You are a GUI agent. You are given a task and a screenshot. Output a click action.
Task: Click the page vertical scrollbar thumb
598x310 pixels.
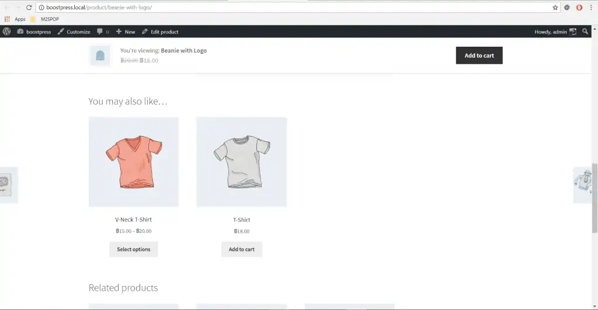[x=594, y=197]
